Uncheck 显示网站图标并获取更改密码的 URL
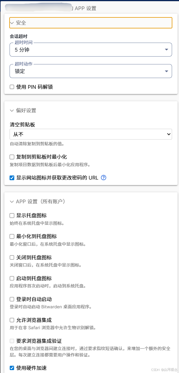Image resolution: width=179 pixels, height=373 pixels. (x=12, y=178)
